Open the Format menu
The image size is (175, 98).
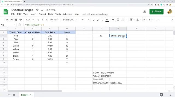point(42,14)
